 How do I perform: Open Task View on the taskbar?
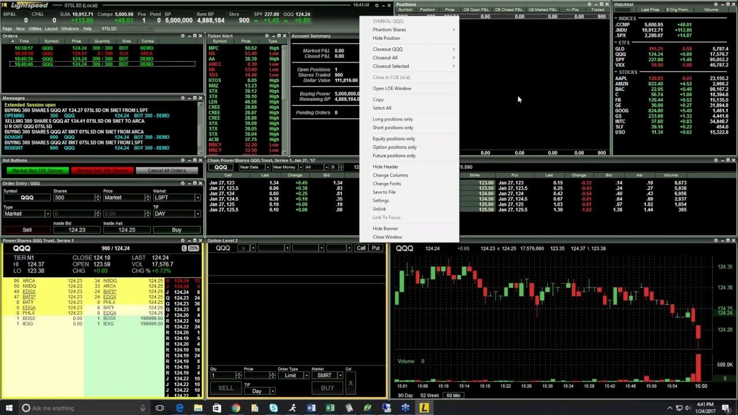(x=160, y=408)
